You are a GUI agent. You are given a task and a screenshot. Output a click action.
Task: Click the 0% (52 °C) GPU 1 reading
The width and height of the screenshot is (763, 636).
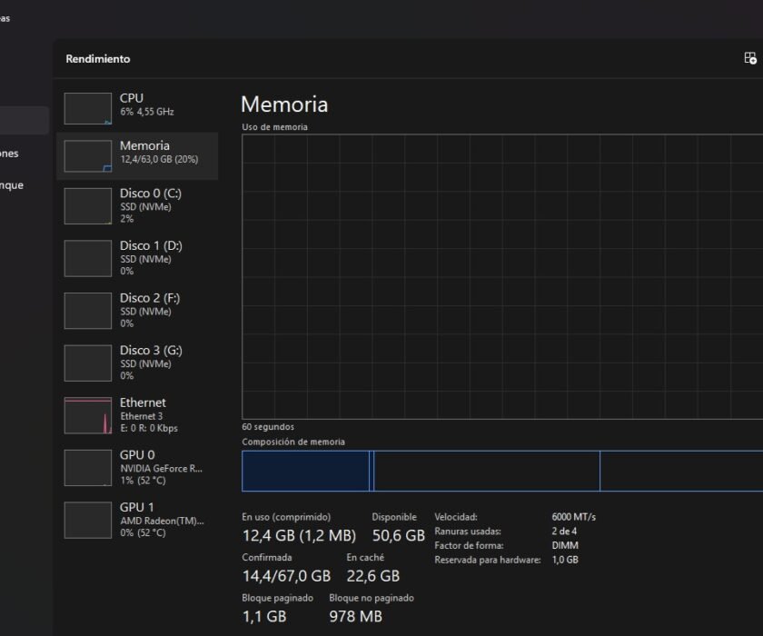point(144,532)
